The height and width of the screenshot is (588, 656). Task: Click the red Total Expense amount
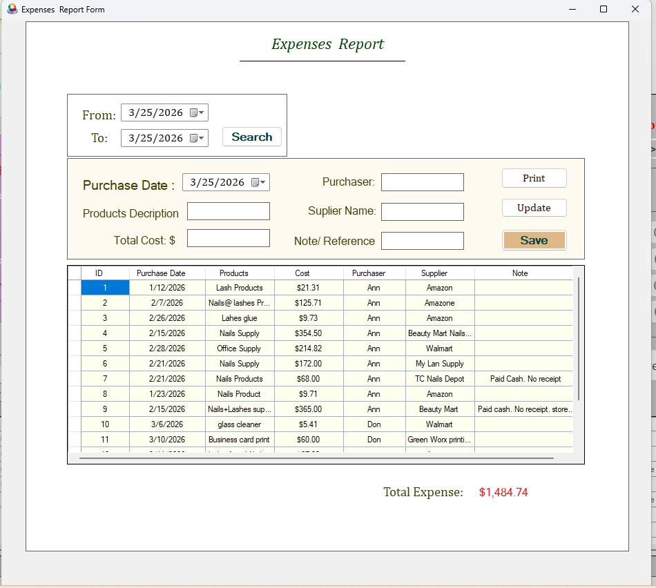(x=503, y=492)
